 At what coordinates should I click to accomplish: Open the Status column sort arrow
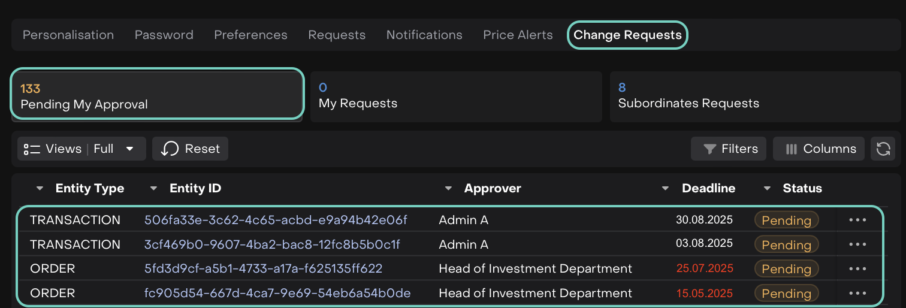tap(767, 189)
